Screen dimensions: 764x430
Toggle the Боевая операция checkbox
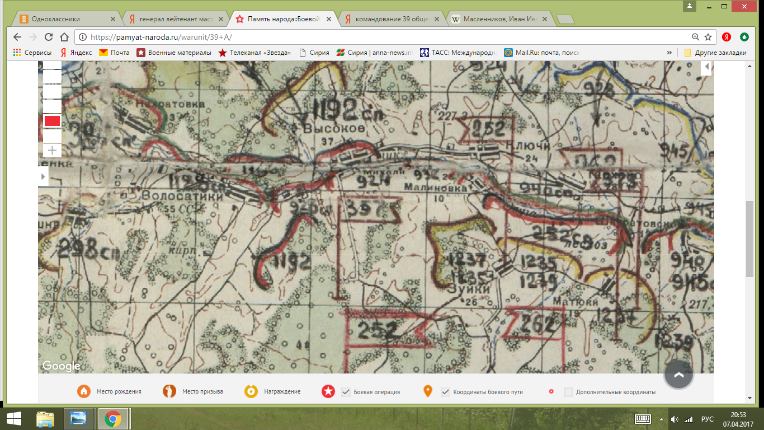[346, 392]
